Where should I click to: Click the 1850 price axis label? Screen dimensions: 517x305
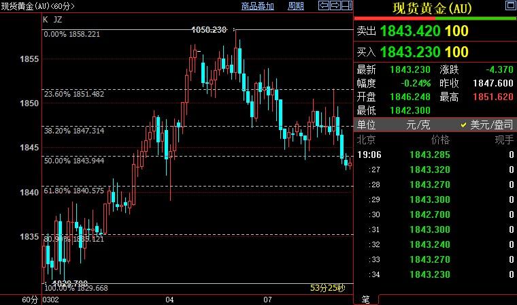point(29,103)
